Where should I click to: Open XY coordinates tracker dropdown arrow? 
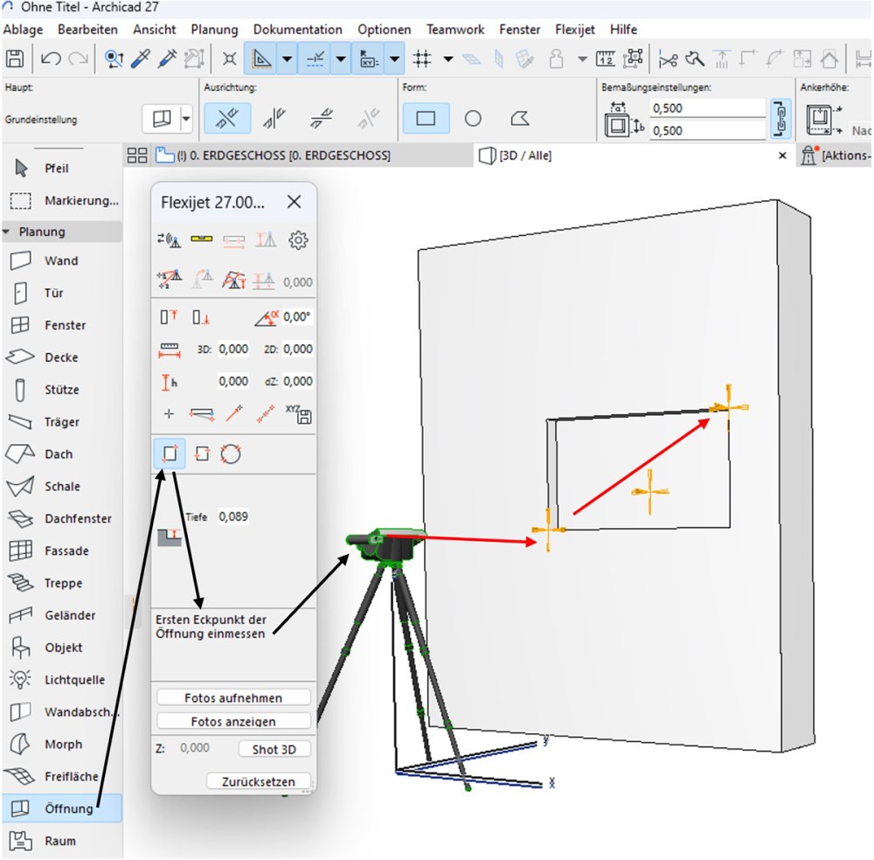[394, 59]
